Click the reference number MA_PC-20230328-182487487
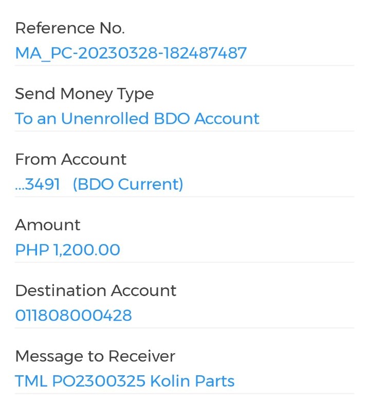Viewport: 369px width, 403px height. pos(131,53)
